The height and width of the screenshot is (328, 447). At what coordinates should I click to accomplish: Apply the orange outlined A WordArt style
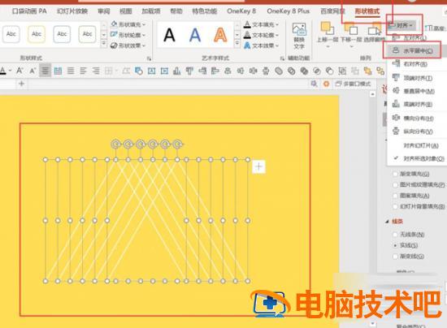pos(220,35)
